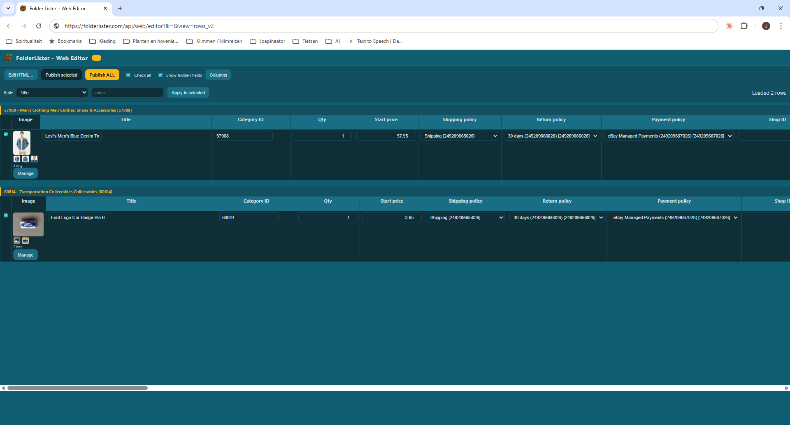Click the Ford logo badge thumbnail

28,224
